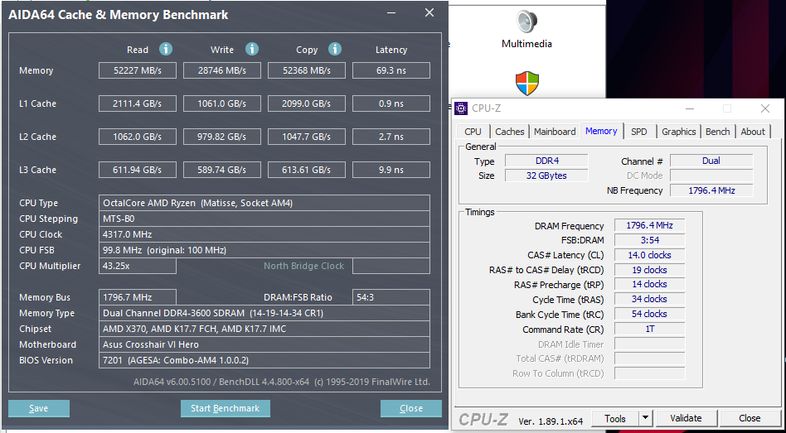
Task: Close the AIDA64 window with the X
Action: click(429, 13)
